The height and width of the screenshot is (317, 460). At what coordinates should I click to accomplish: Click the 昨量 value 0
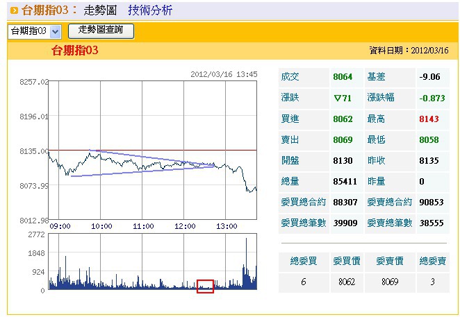pyautogui.click(x=422, y=181)
